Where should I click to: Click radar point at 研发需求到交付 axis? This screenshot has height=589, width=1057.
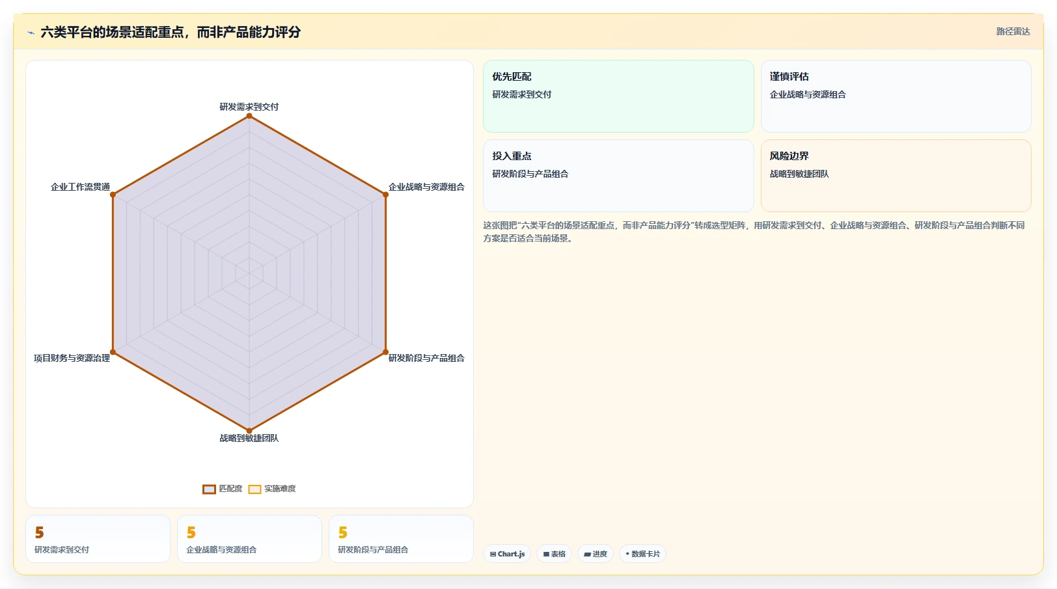[x=249, y=116]
